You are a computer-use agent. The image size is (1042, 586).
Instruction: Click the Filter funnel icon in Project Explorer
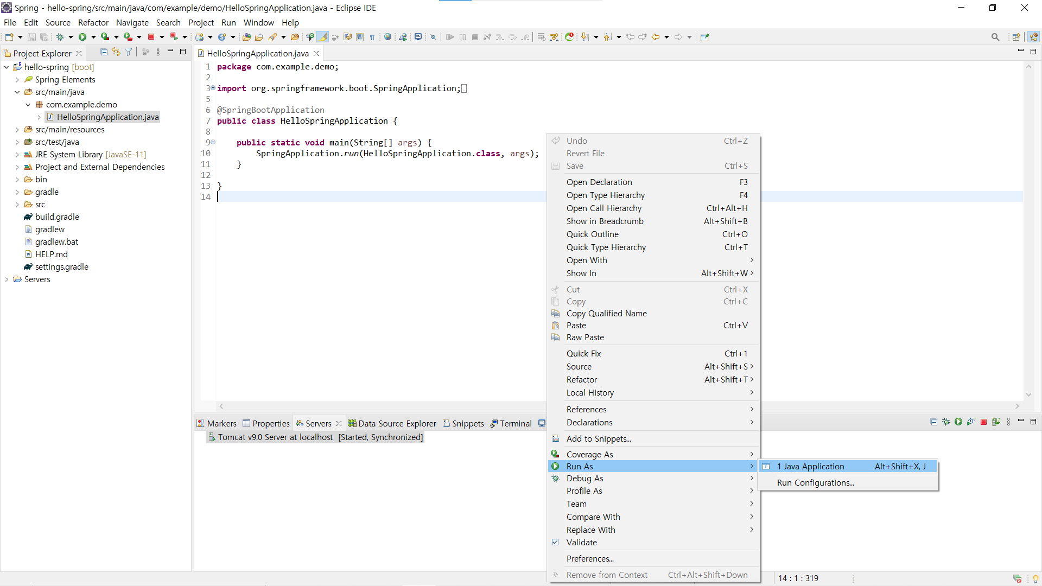[129, 52]
